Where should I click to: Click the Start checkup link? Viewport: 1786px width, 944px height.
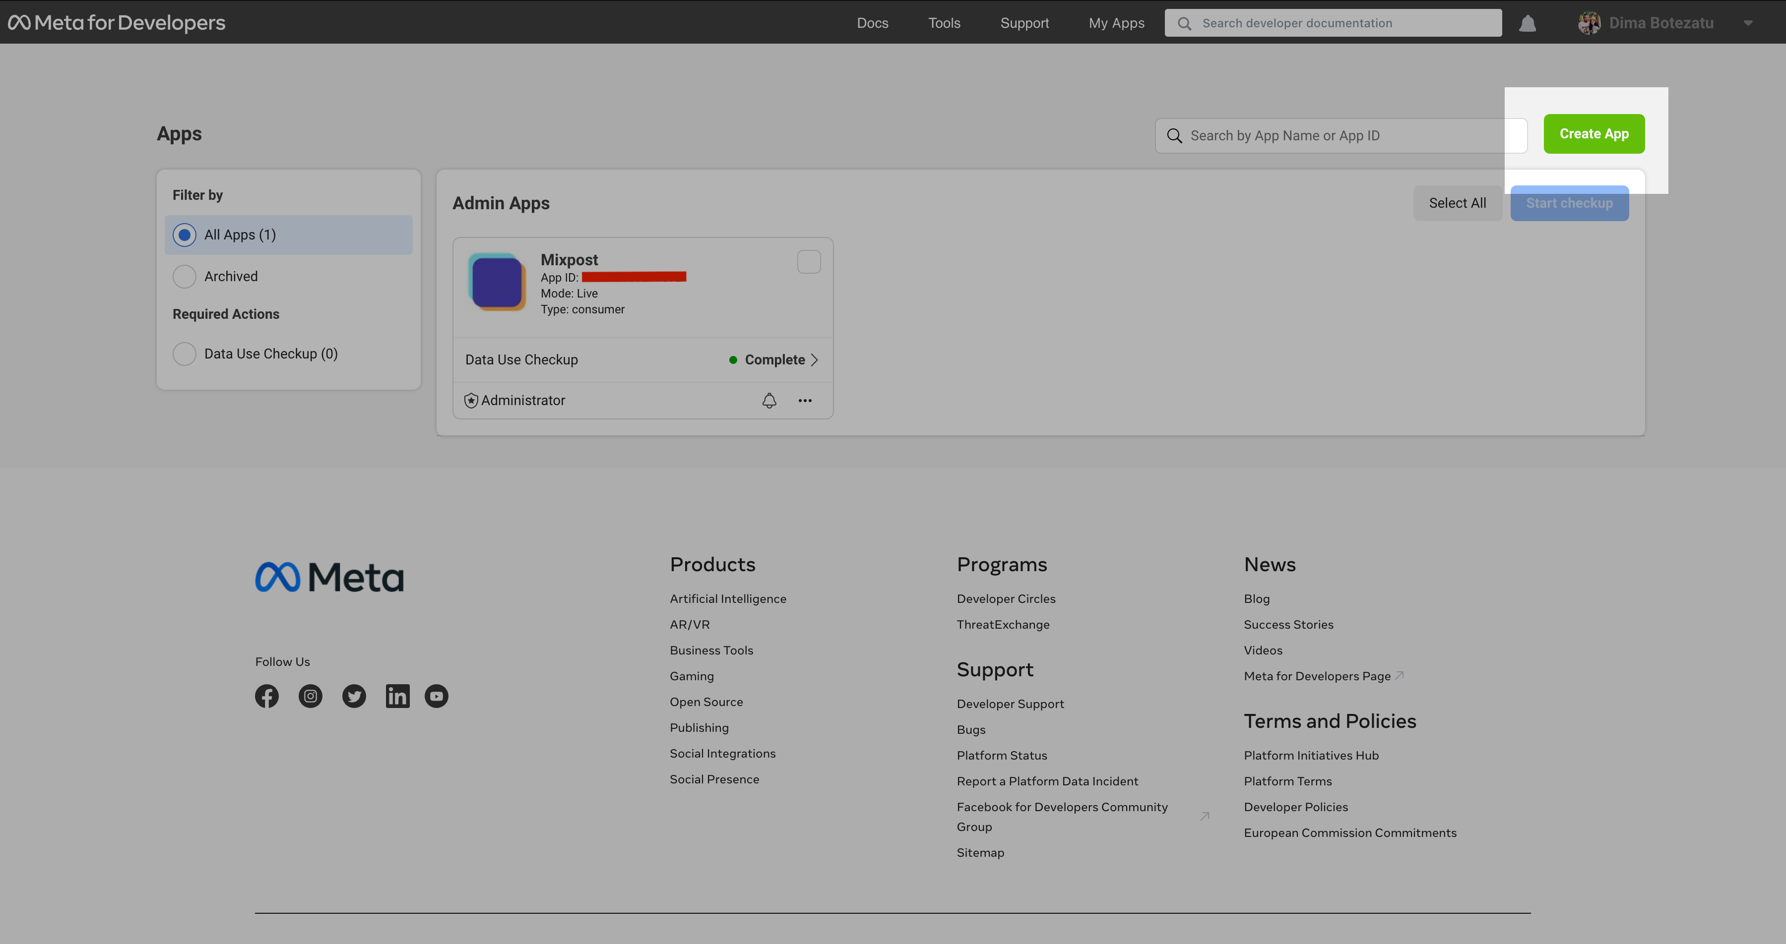tap(1570, 202)
